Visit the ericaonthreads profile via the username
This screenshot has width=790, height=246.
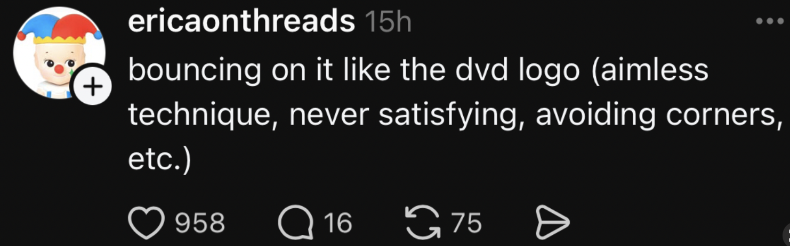click(x=241, y=22)
